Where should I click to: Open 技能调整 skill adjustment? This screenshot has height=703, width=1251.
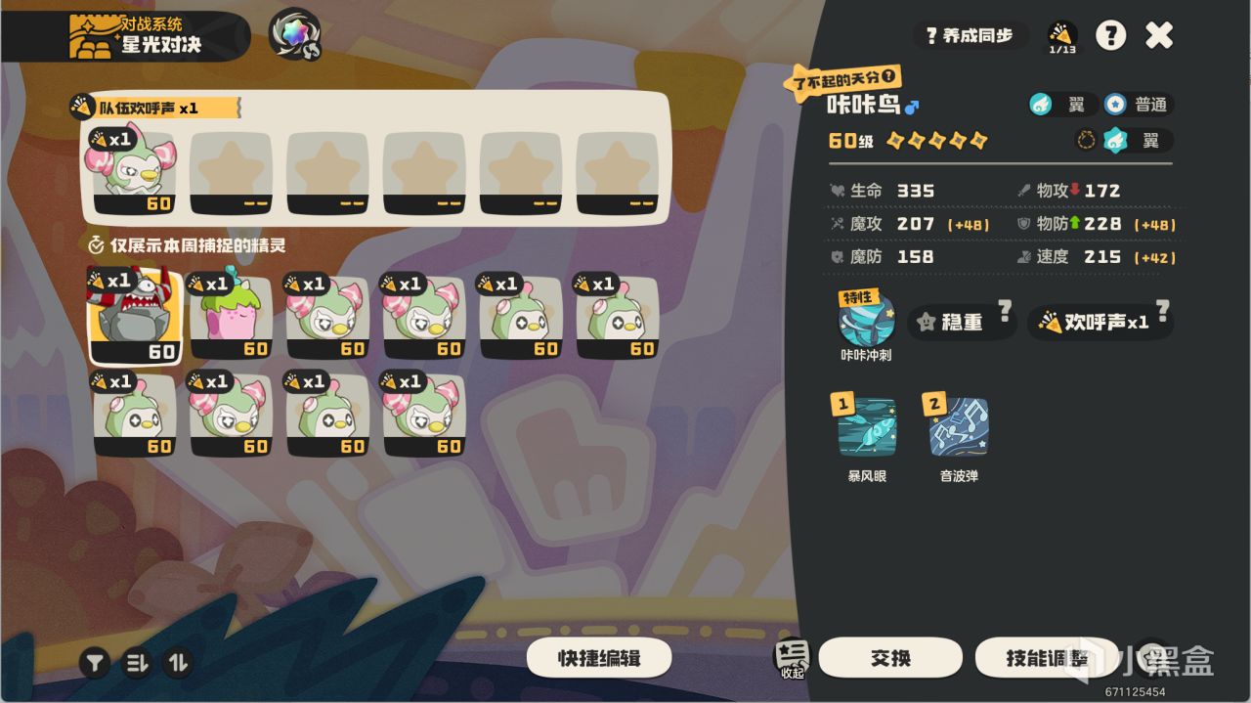(x=1047, y=658)
